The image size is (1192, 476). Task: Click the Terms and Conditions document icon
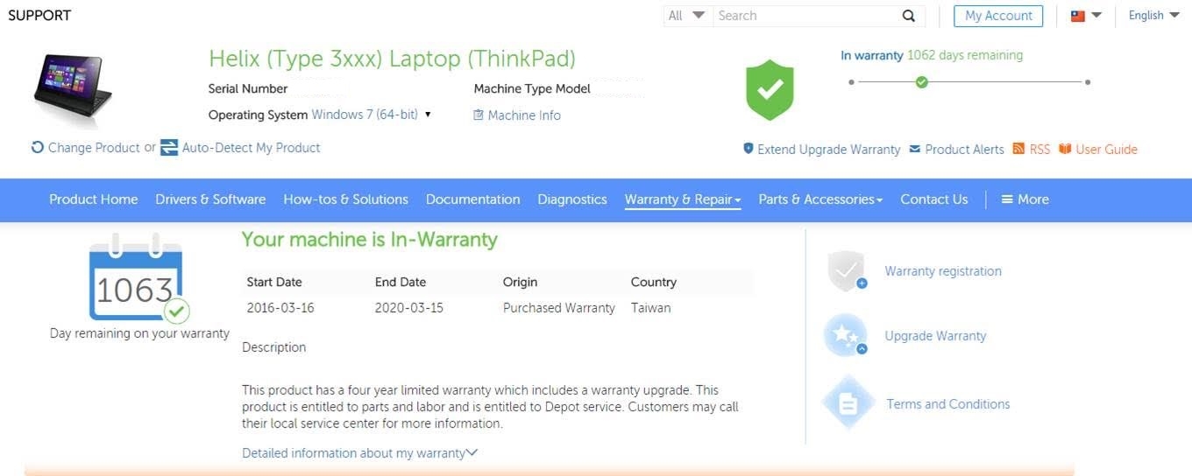(848, 403)
